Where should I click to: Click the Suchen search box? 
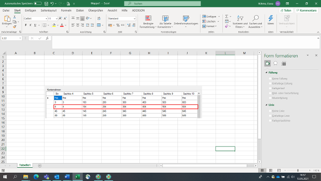162,4
